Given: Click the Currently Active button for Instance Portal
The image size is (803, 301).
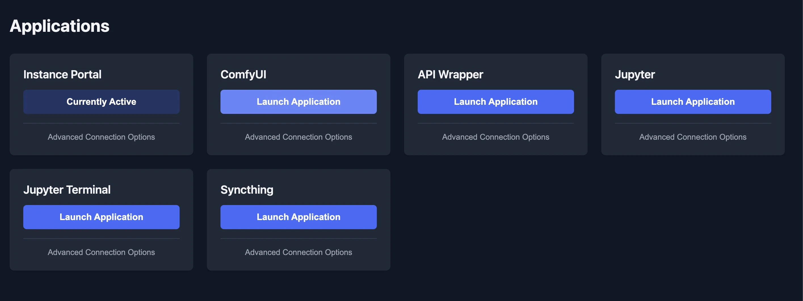Looking at the screenshot, I should click(101, 102).
